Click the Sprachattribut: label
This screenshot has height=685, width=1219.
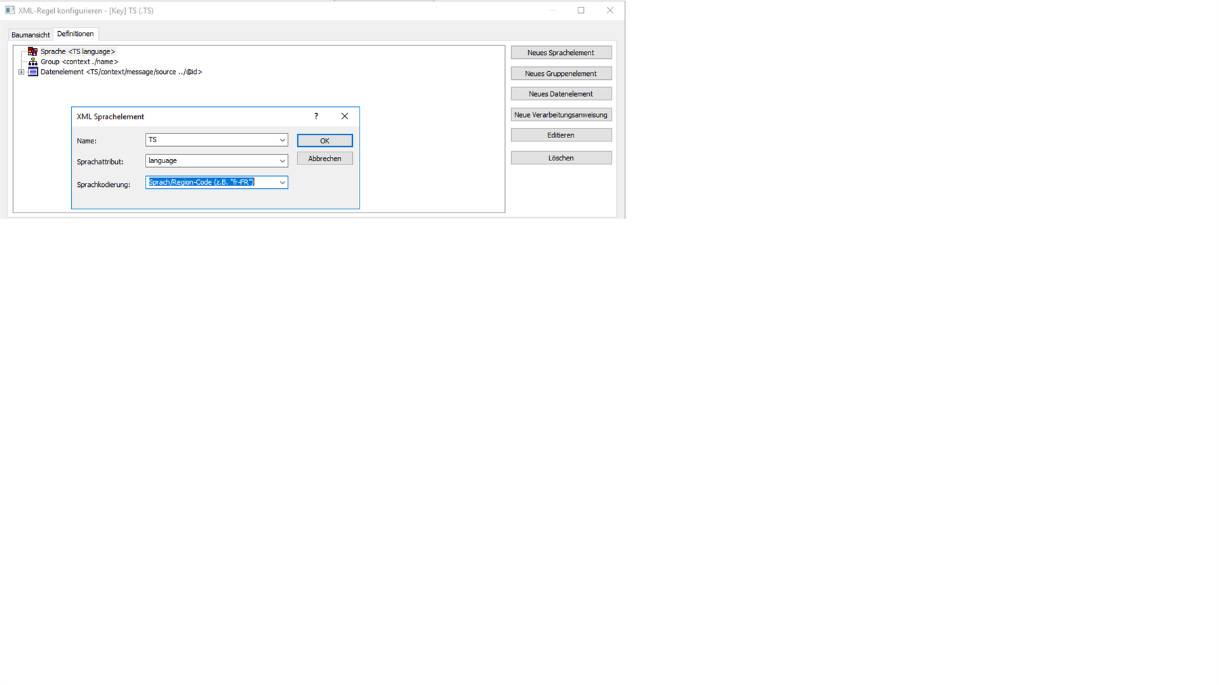[x=100, y=162]
